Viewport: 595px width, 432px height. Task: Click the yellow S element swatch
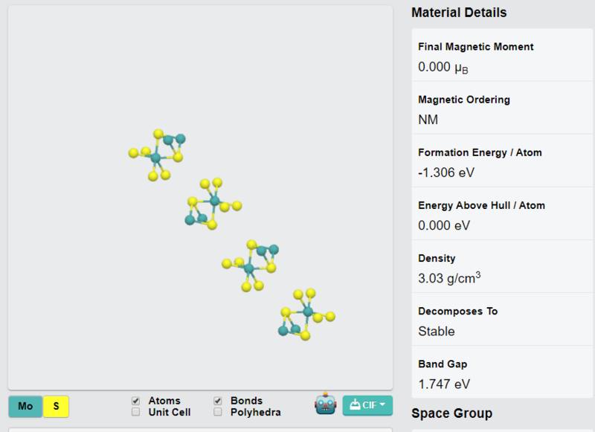click(x=56, y=406)
